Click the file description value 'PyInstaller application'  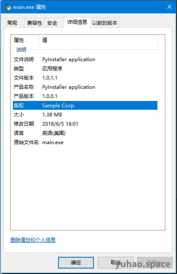pyautogui.click(x=68, y=59)
